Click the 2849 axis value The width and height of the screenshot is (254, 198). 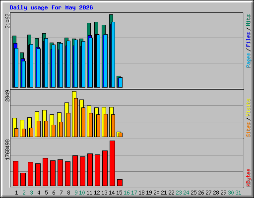[7, 96]
